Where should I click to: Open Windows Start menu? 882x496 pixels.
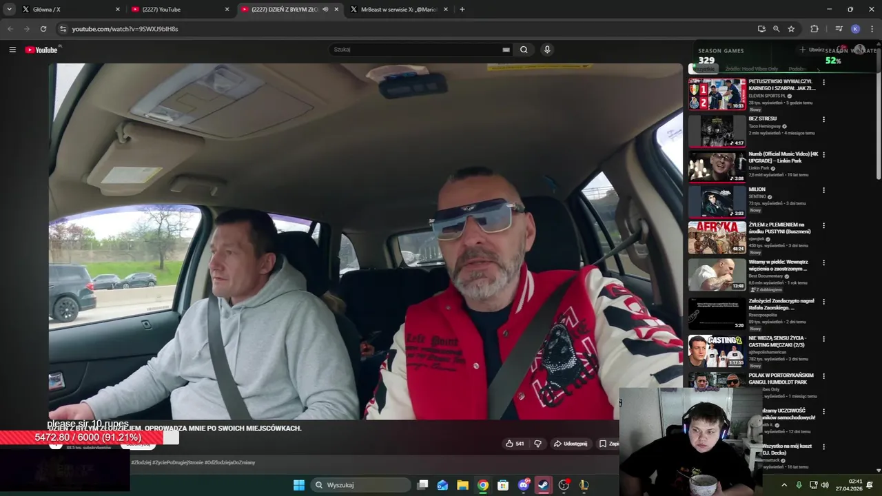coord(299,485)
